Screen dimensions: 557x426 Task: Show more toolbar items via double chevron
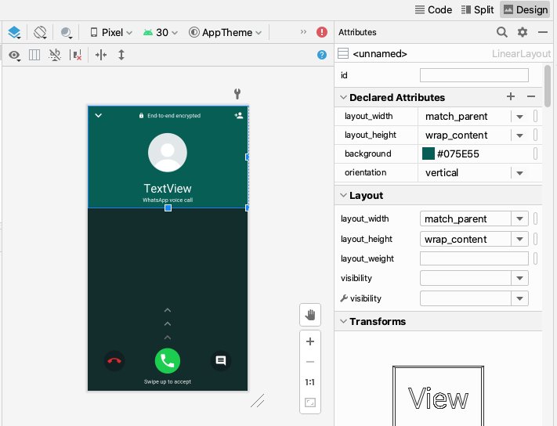(303, 32)
